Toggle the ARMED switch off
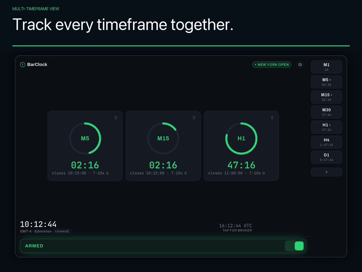This screenshot has height=272, width=362. click(x=294, y=246)
